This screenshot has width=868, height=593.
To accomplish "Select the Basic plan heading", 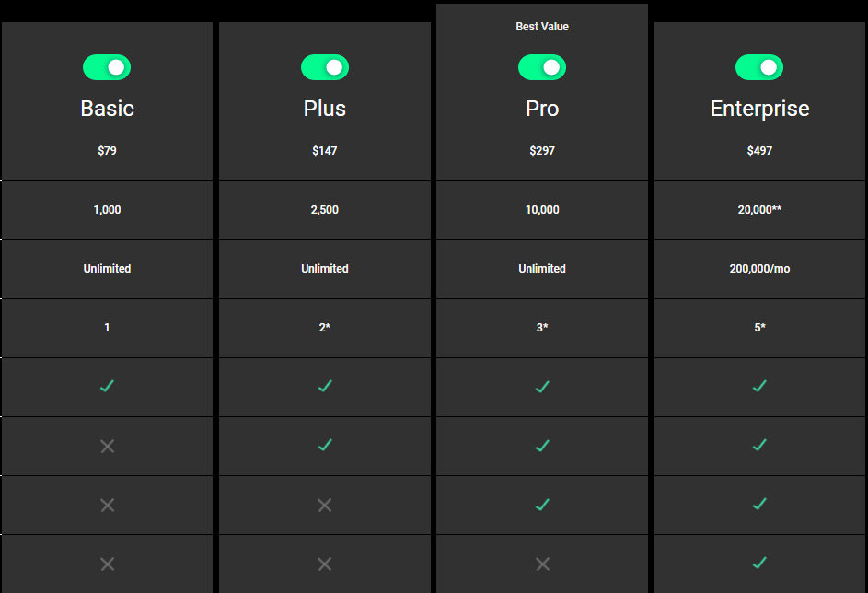I will (x=108, y=109).
